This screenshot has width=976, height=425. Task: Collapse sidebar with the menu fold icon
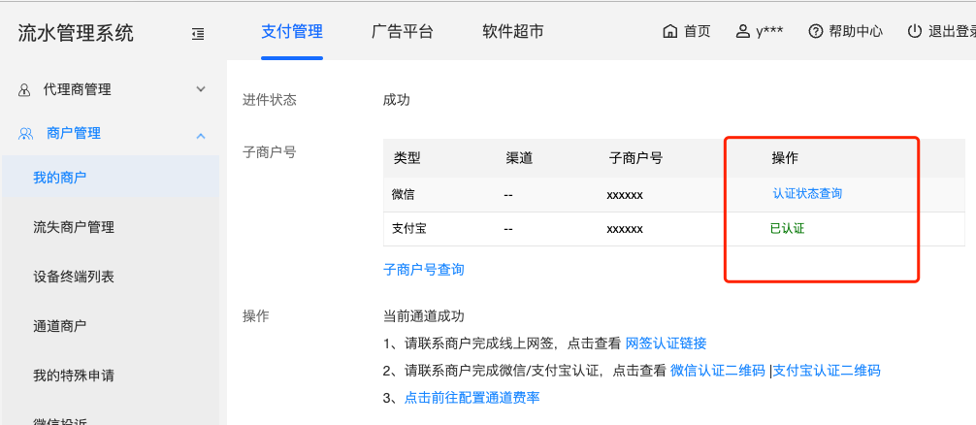click(198, 34)
